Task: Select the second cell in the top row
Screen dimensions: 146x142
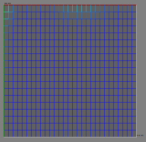Action: pos(11,9)
